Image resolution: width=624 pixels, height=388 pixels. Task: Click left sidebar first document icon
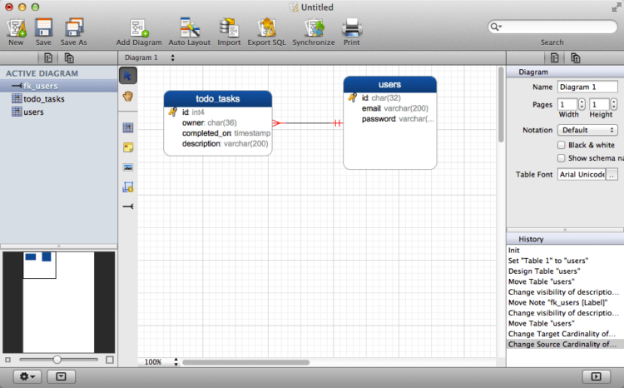point(48,57)
